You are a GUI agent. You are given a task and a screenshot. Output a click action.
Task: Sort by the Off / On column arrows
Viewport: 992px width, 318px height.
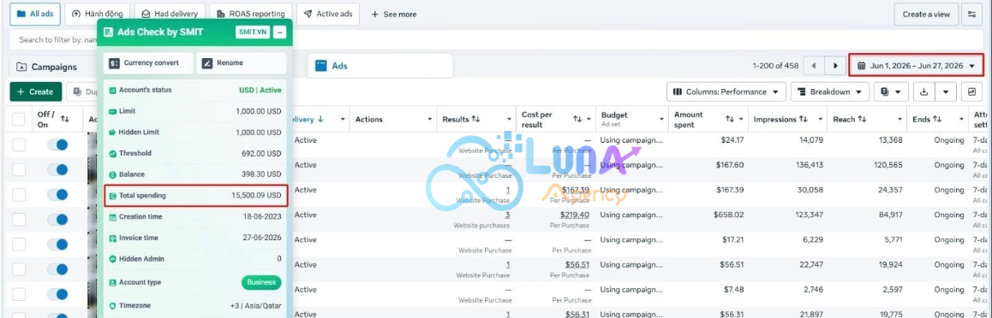coord(64,120)
